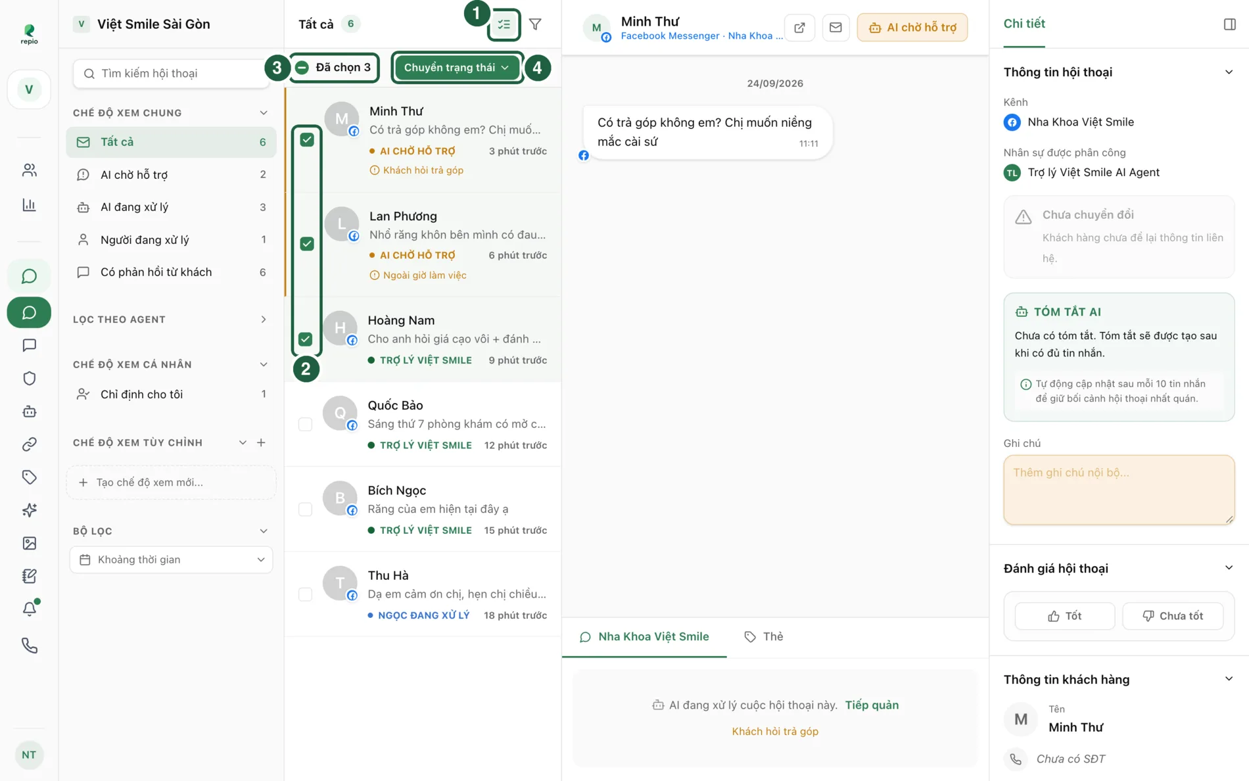Collapse Bộ lọc section
The width and height of the screenshot is (1249, 781).
click(x=264, y=531)
